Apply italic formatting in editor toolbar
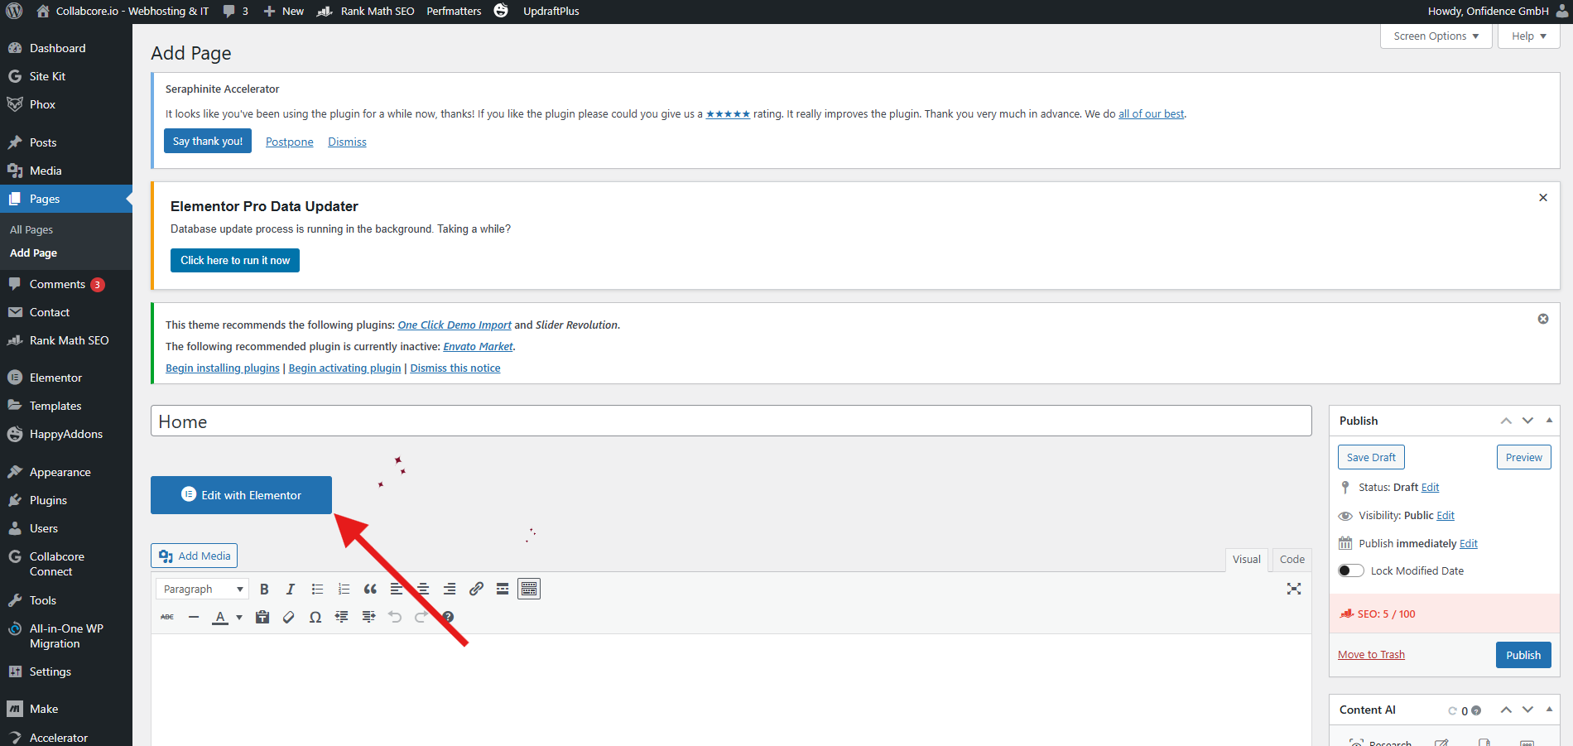Image resolution: width=1573 pixels, height=746 pixels. click(x=291, y=590)
